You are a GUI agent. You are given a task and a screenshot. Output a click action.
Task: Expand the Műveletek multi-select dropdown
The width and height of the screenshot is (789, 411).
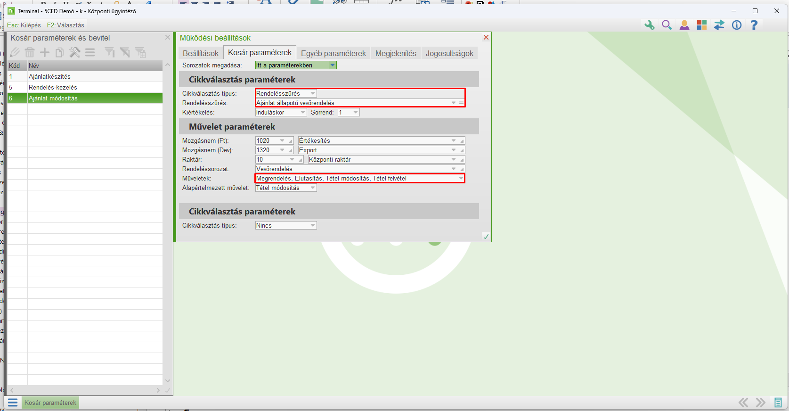(x=461, y=178)
